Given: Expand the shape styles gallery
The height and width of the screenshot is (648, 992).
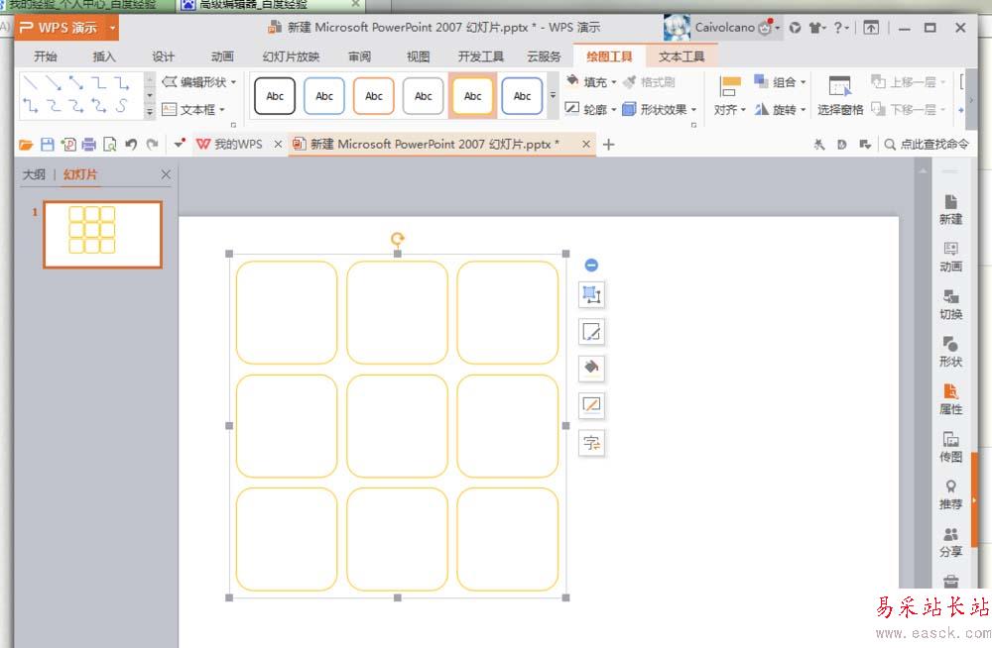Looking at the screenshot, I should (x=553, y=95).
